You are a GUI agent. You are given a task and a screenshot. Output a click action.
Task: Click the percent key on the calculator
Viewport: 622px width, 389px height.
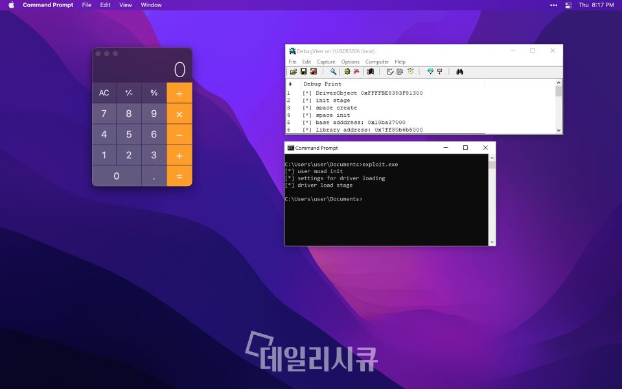pos(154,93)
